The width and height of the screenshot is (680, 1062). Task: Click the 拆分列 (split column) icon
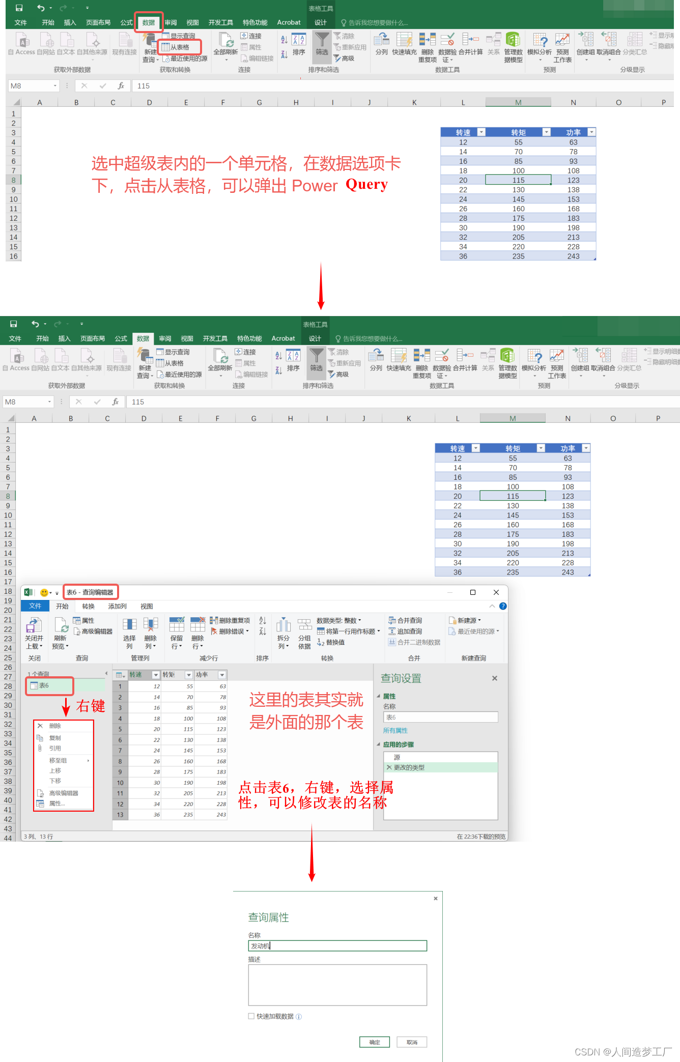284,633
